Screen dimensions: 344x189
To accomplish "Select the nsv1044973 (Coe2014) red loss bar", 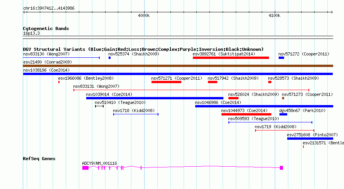I will 246,114.
